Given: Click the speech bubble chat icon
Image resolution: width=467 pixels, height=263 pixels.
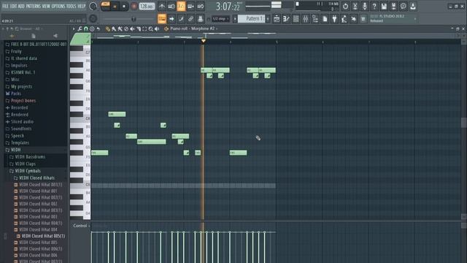Looking at the screenshot, I should tap(403, 7).
